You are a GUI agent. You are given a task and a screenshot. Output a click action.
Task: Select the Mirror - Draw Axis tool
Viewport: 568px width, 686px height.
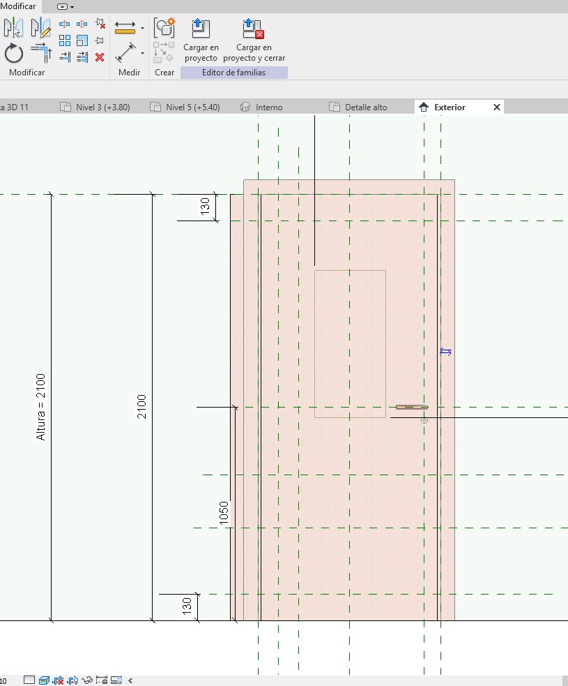[x=41, y=28]
